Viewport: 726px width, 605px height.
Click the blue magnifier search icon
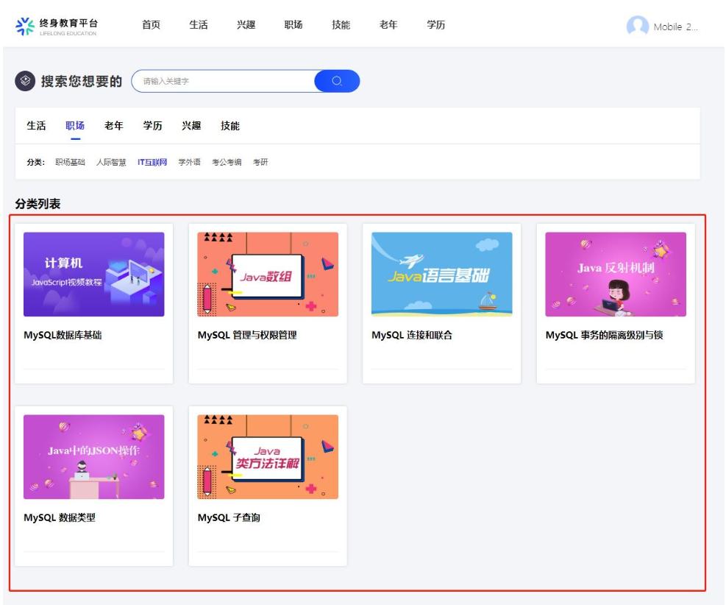338,82
